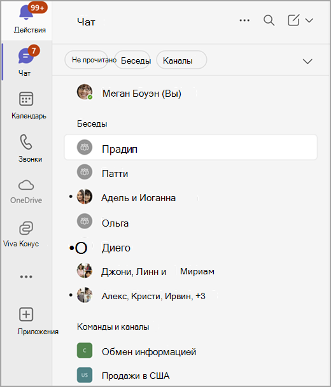Click the Приложения plus icon
Viewport: 331px width, 387px height.
[26, 314]
